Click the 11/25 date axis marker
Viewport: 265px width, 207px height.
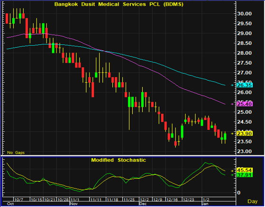[129, 200]
